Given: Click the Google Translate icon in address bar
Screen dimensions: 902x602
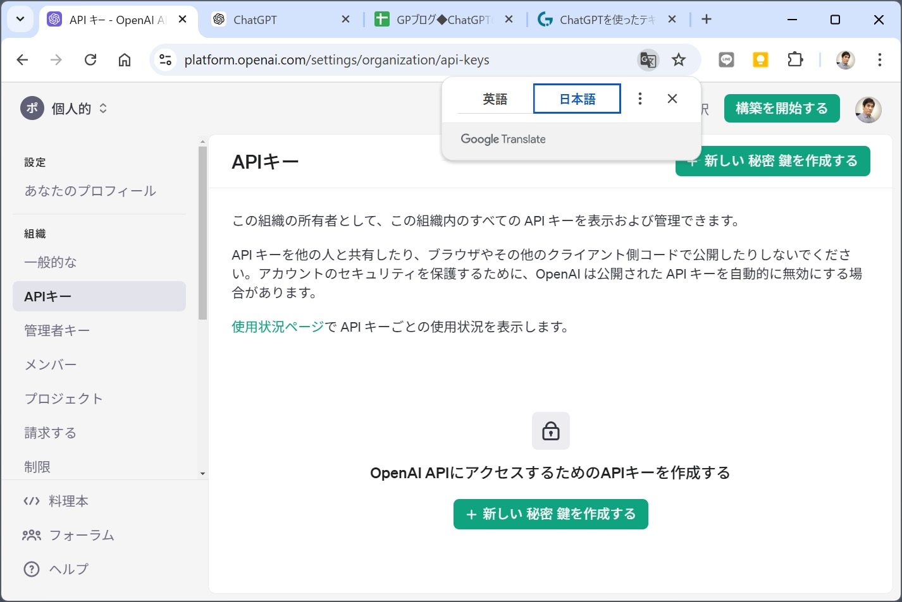Looking at the screenshot, I should coord(648,60).
